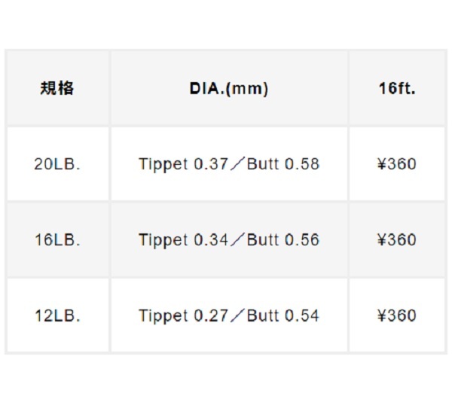Click the DIA.(mm) column header
This screenshot has height=396, width=452.
(x=229, y=88)
